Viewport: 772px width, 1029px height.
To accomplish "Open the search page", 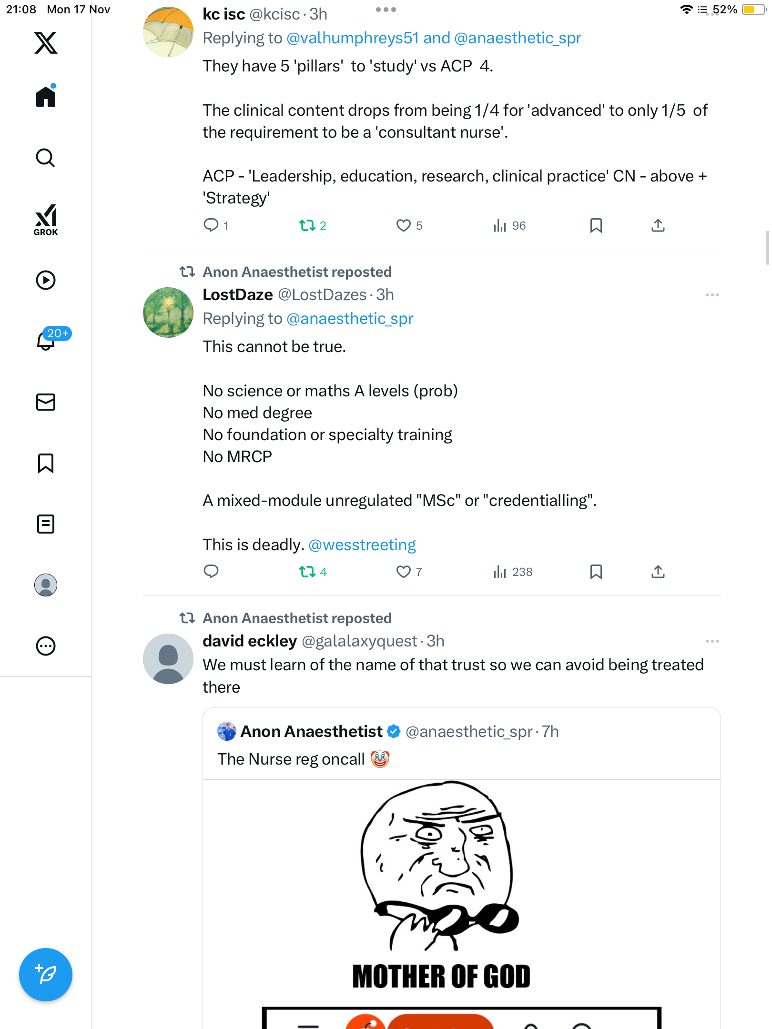I will (46, 158).
